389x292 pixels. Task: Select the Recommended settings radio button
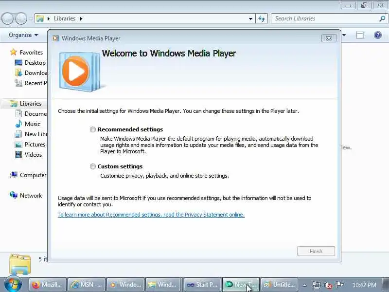tap(93, 129)
